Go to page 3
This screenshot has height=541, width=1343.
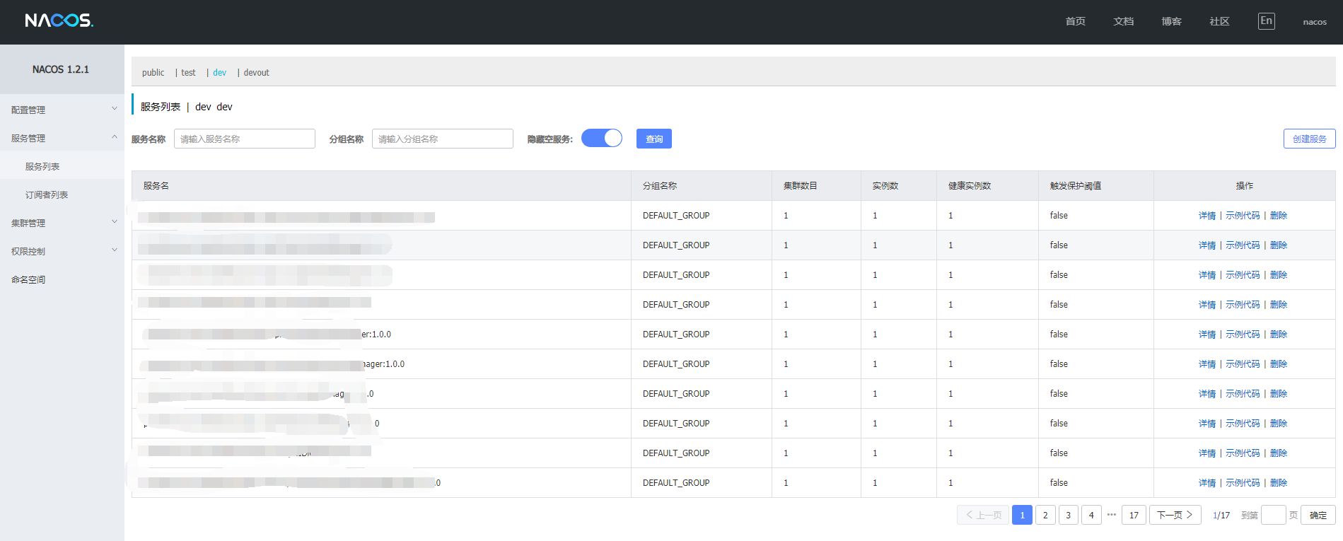click(x=1068, y=515)
